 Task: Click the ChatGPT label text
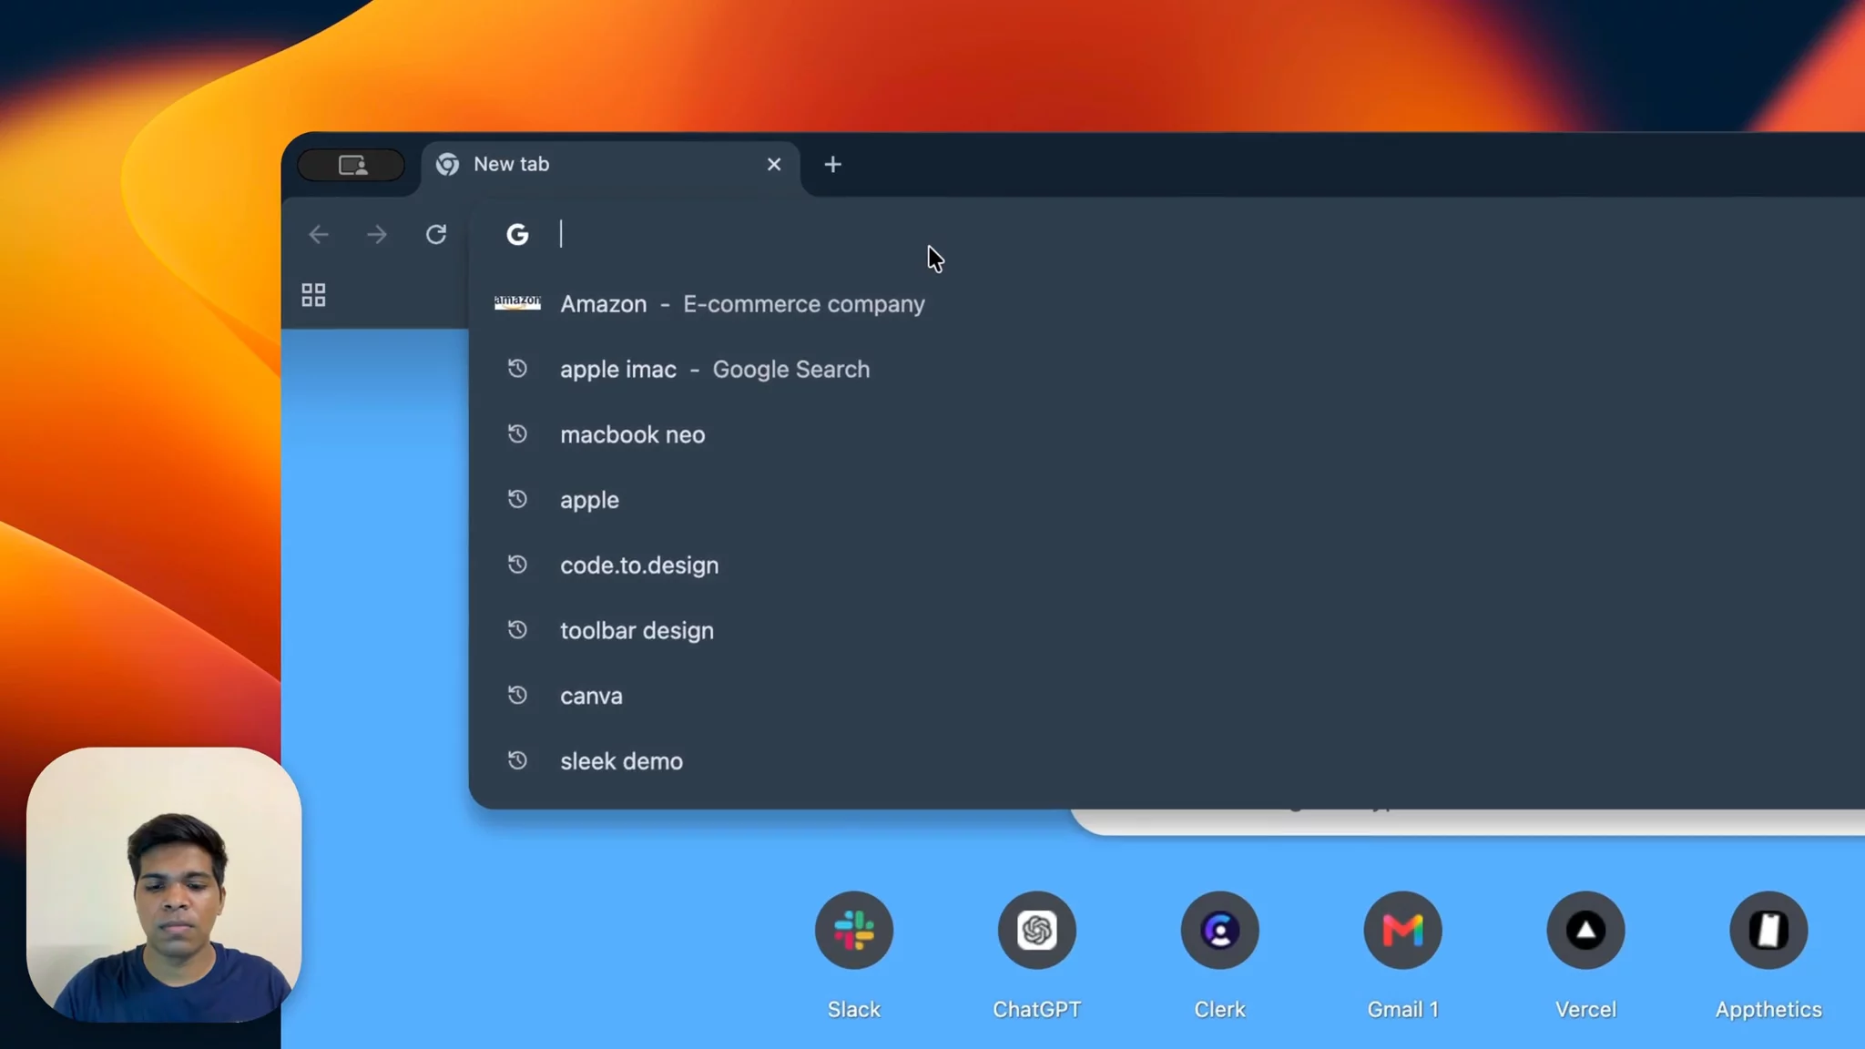coord(1037,1010)
